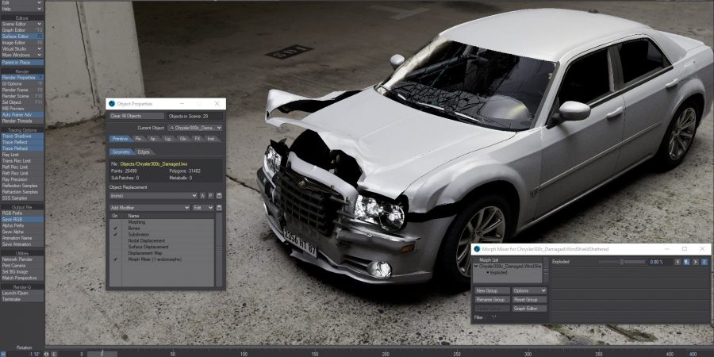Enable the Nodal Displacement modifier
The image size is (714, 357).
(115, 240)
